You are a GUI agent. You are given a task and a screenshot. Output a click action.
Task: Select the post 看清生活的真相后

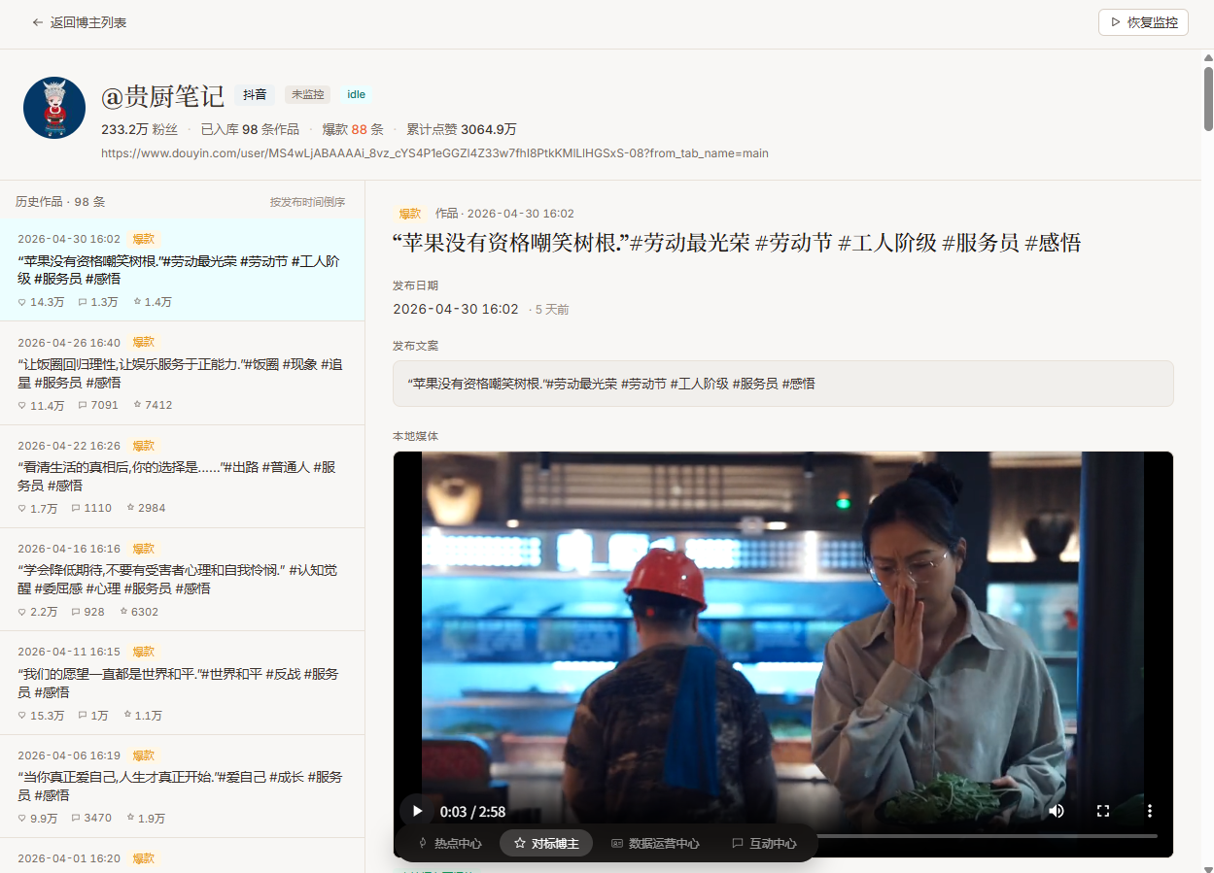click(183, 476)
